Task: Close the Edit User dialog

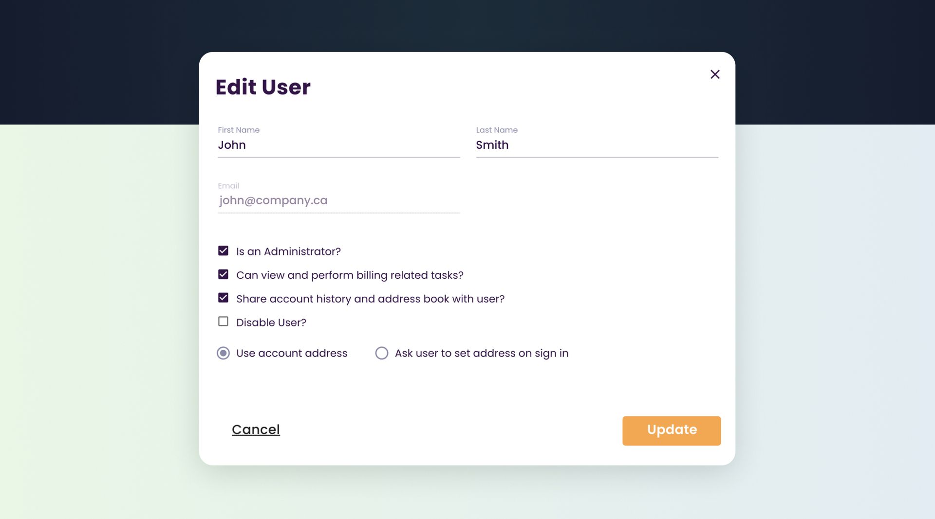Action: [x=715, y=74]
